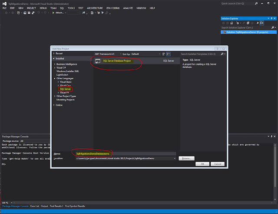The image size is (278, 214).
Task: Click the Navigate Backward toolbar icon
Action: (6, 13)
